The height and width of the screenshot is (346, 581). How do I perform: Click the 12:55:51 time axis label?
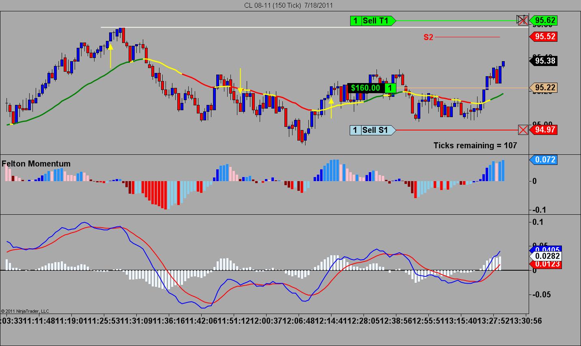pyautogui.click(x=428, y=320)
